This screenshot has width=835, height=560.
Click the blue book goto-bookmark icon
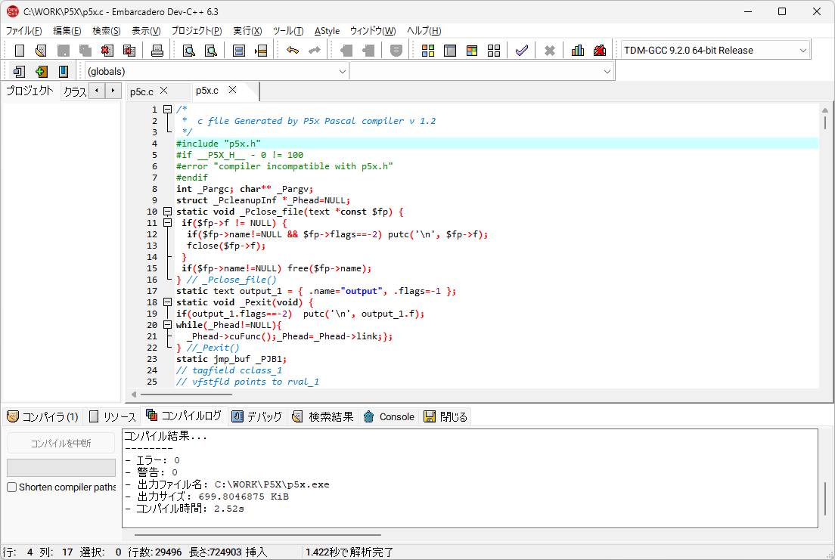(x=64, y=71)
